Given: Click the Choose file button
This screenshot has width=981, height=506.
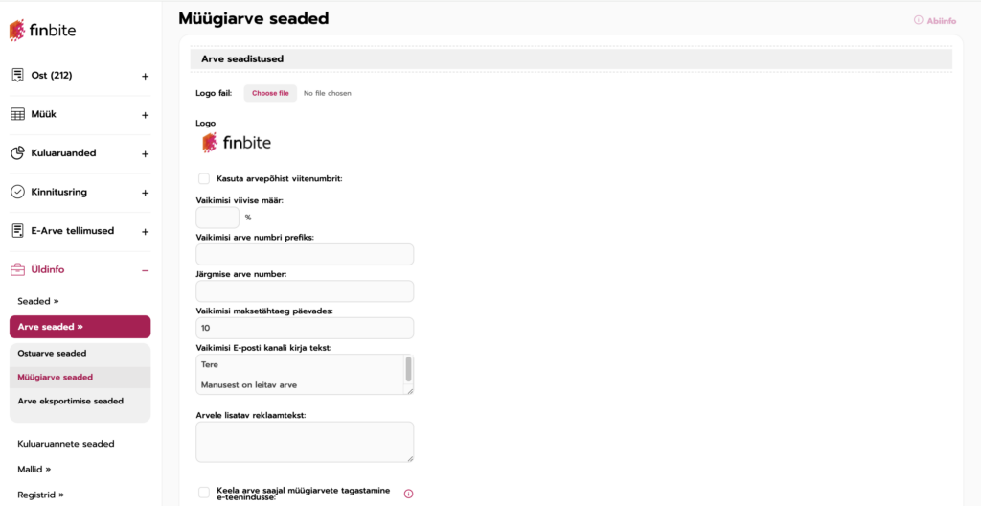Looking at the screenshot, I should click(270, 93).
